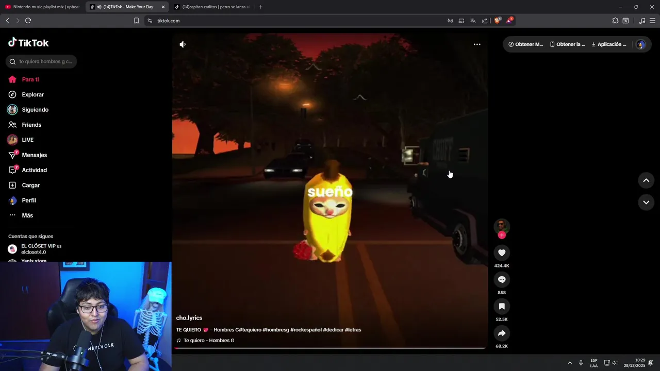Viewport: 660px width, 371px height.
Task: Click the browser share page icon
Action: (485, 21)
